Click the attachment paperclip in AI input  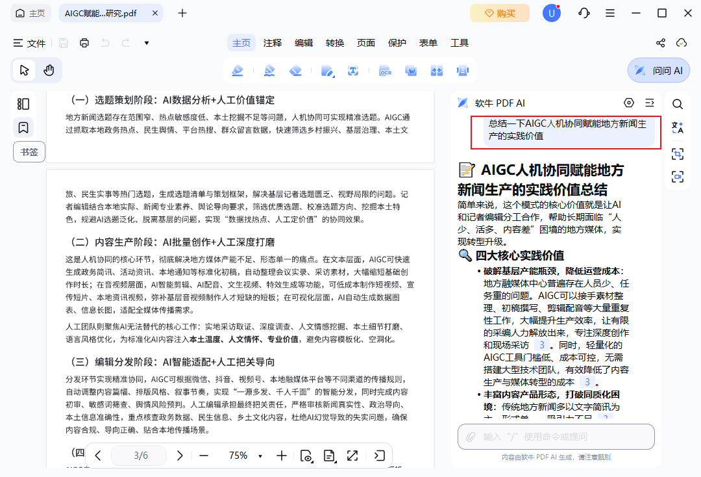tap(471, 437)
